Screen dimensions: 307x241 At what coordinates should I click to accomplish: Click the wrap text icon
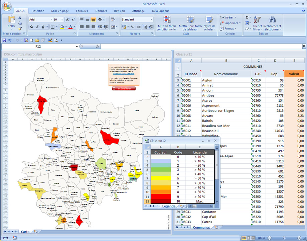pos(113,19)
